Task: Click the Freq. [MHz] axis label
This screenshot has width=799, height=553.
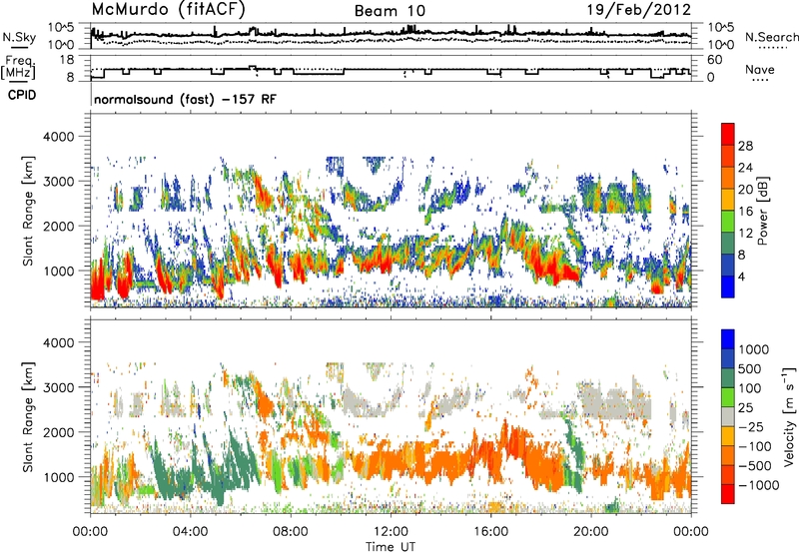Action: [19, 68]
